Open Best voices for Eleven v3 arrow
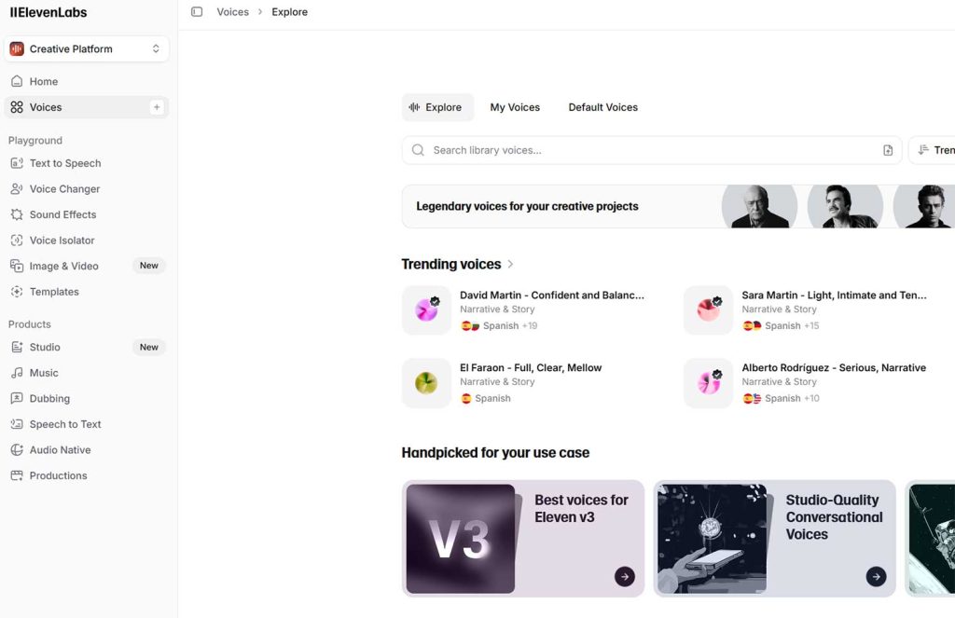The image size is (955, 618). 624,577
